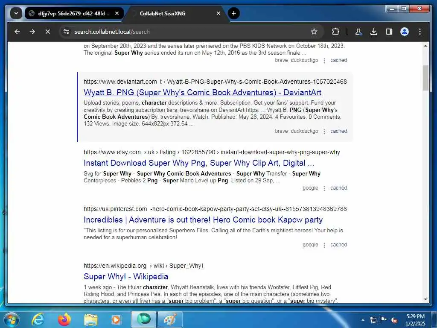The height and width of the screenshot is (328, 437).
Task: Open Wyatt B. PNG DeviantArt result
Action: pyautogui.click(x=202, y=92)
